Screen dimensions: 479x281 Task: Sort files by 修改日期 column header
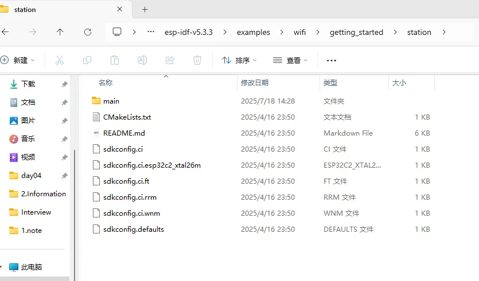click(x=255, y=83)
